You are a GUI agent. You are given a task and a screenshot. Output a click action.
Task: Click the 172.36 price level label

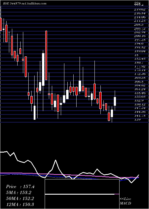pos(140,74)
